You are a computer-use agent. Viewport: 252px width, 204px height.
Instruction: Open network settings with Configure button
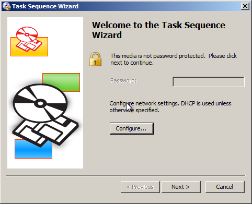point(132,128)
